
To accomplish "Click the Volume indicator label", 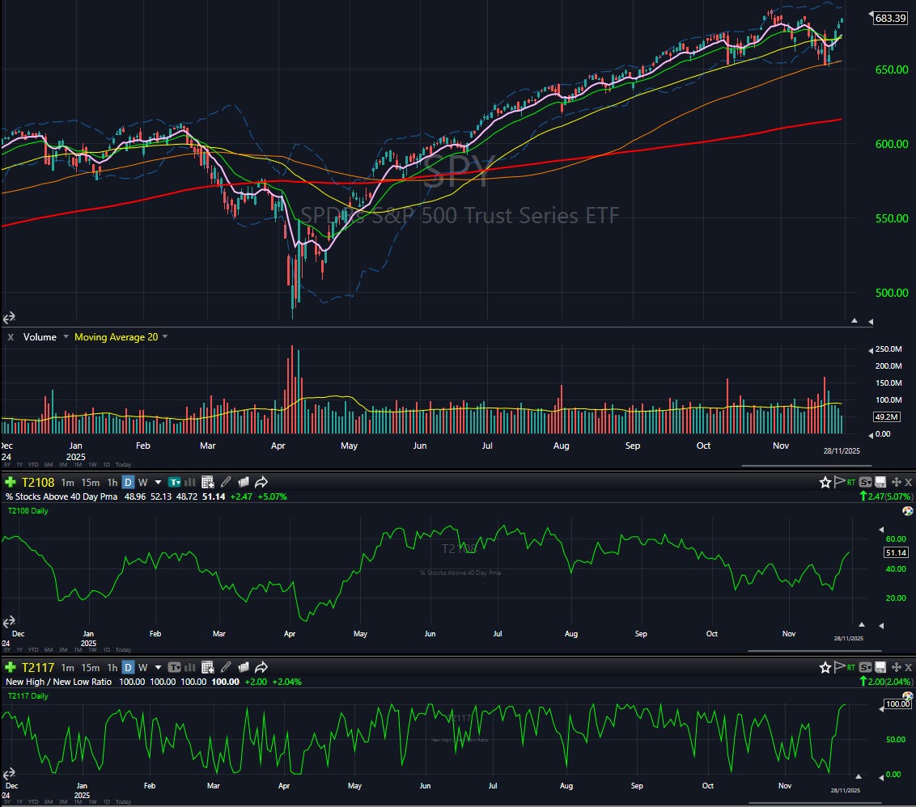I will pyautogui.click(x=40, y=337).
